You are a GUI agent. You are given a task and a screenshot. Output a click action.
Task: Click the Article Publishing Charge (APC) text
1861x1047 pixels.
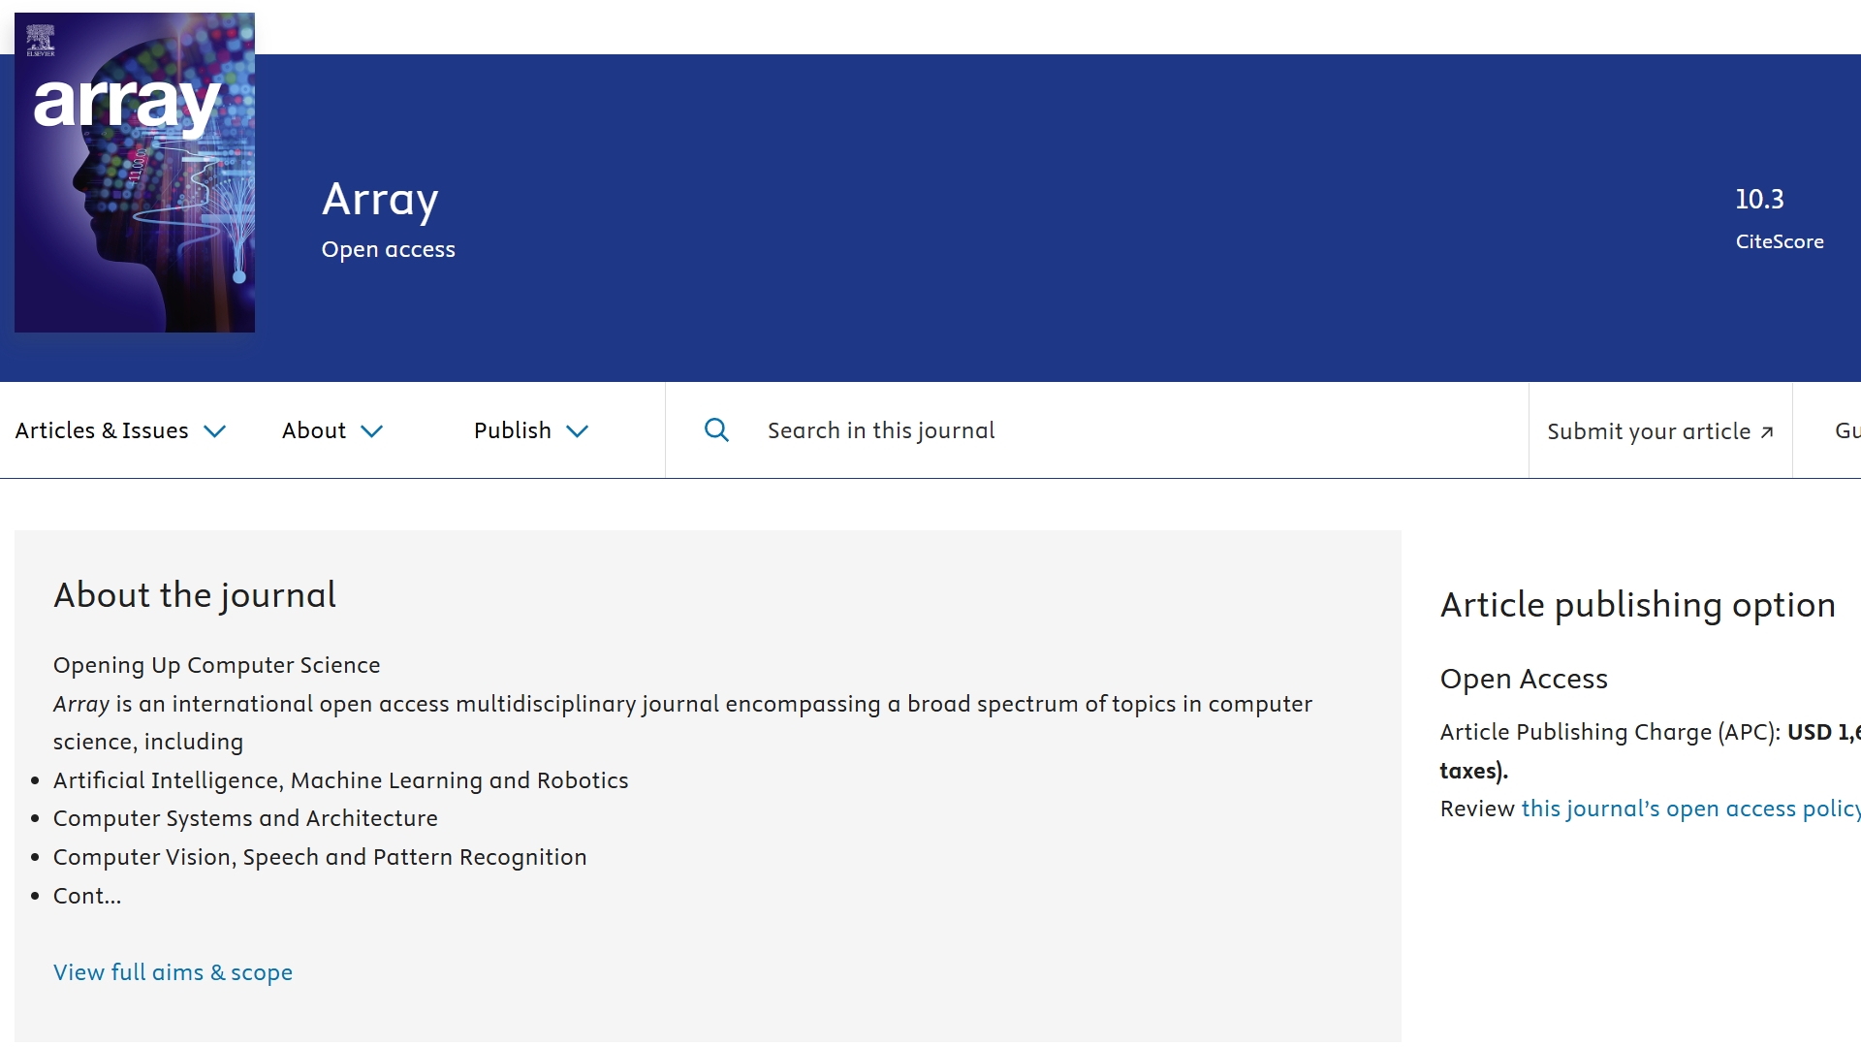click(1610, 732)
